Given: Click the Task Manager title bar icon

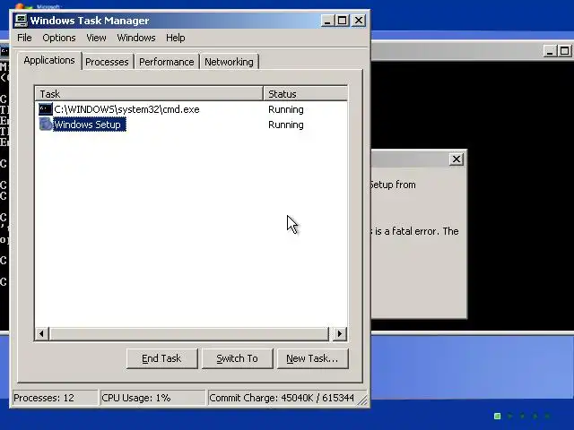Looking at the screenshot, I should tap(21, 21).
